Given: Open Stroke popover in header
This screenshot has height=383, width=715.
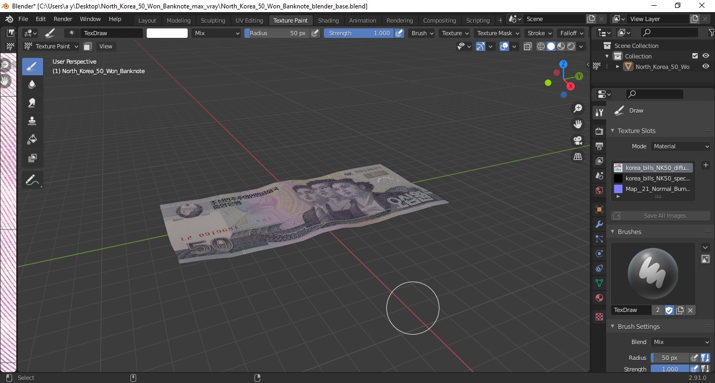Looking at the screenshot, I should 539,33.
